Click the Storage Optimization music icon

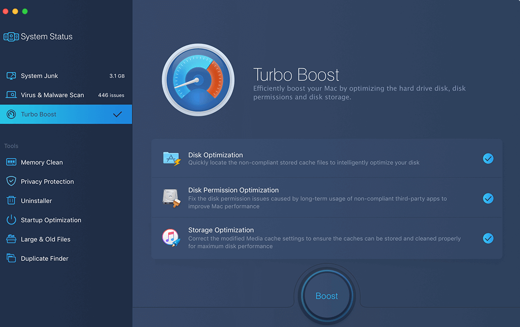point(172,238)
